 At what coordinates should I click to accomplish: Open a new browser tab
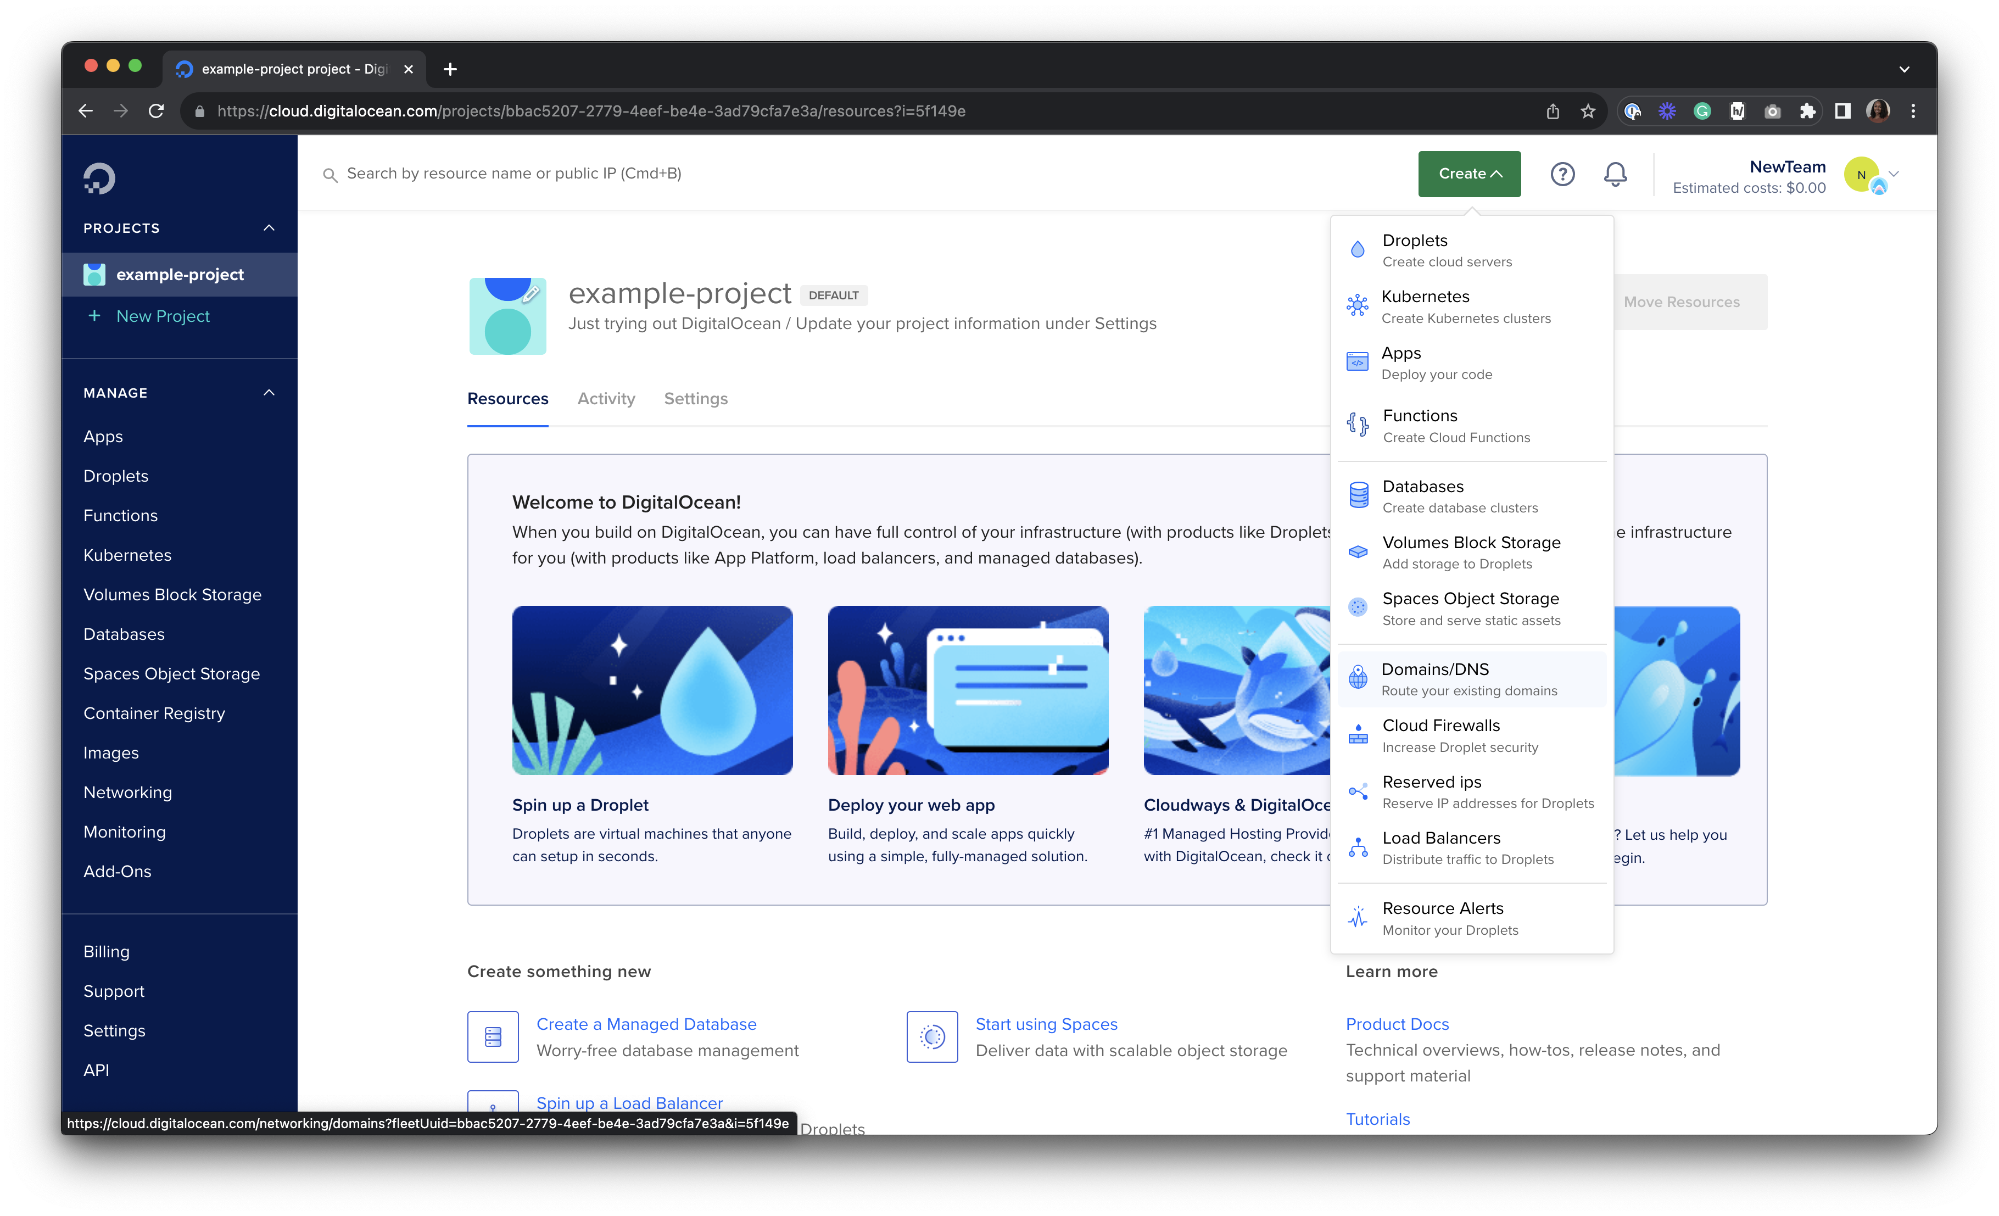(x=449, y=69)
